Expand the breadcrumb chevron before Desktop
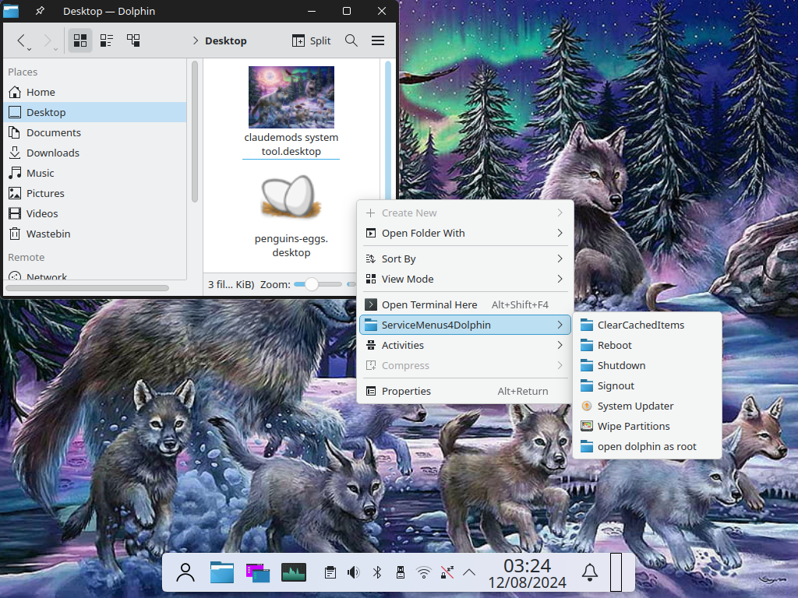Screen dimensions: 798x598 (x=196, y=40)
